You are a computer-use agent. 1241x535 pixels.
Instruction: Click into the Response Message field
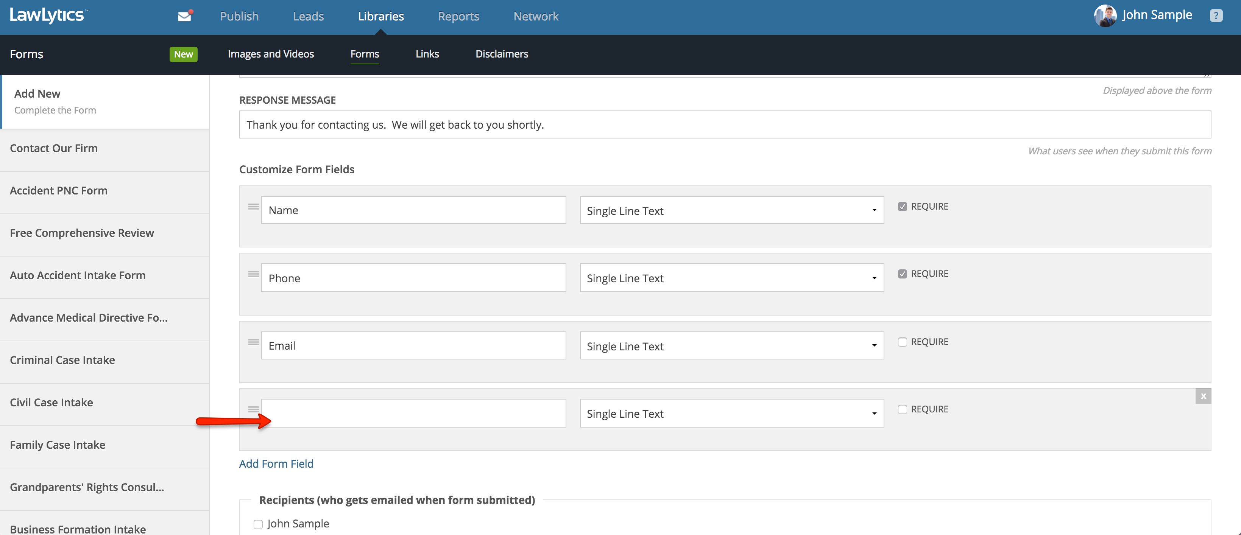[725, 125]
